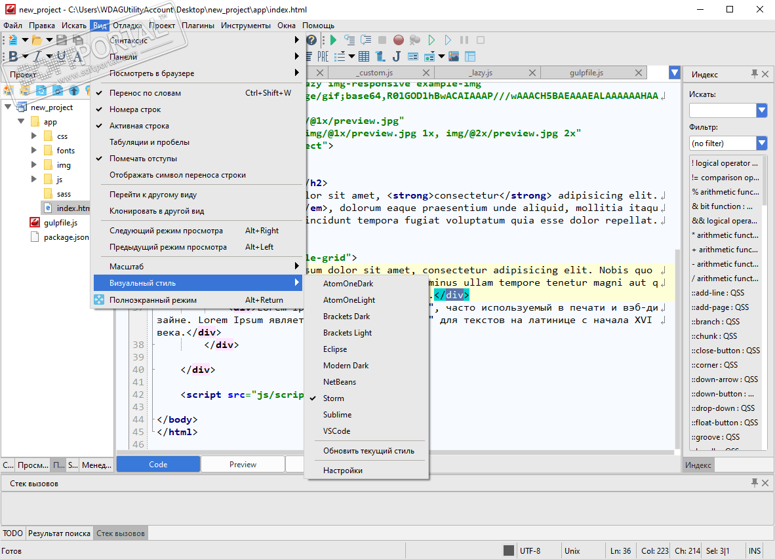
Task: Click the Искать search input field
Action: pos(722,111)
